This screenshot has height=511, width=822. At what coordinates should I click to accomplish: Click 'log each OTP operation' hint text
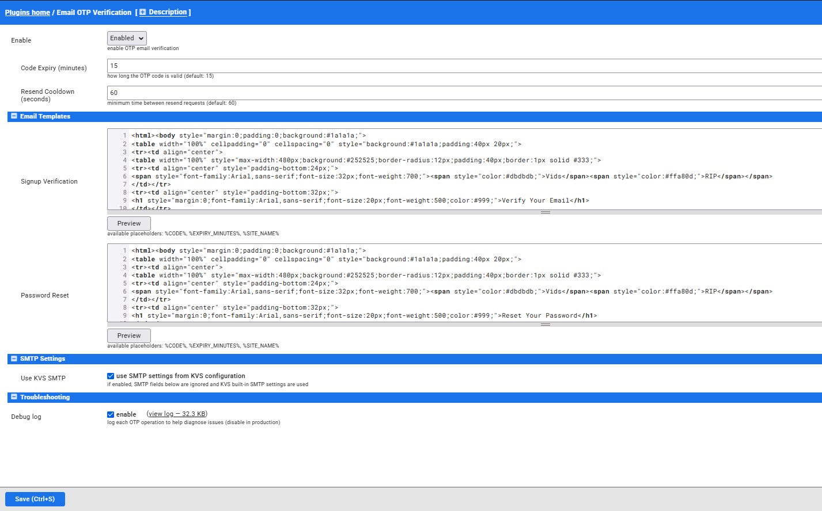point(194,422)
